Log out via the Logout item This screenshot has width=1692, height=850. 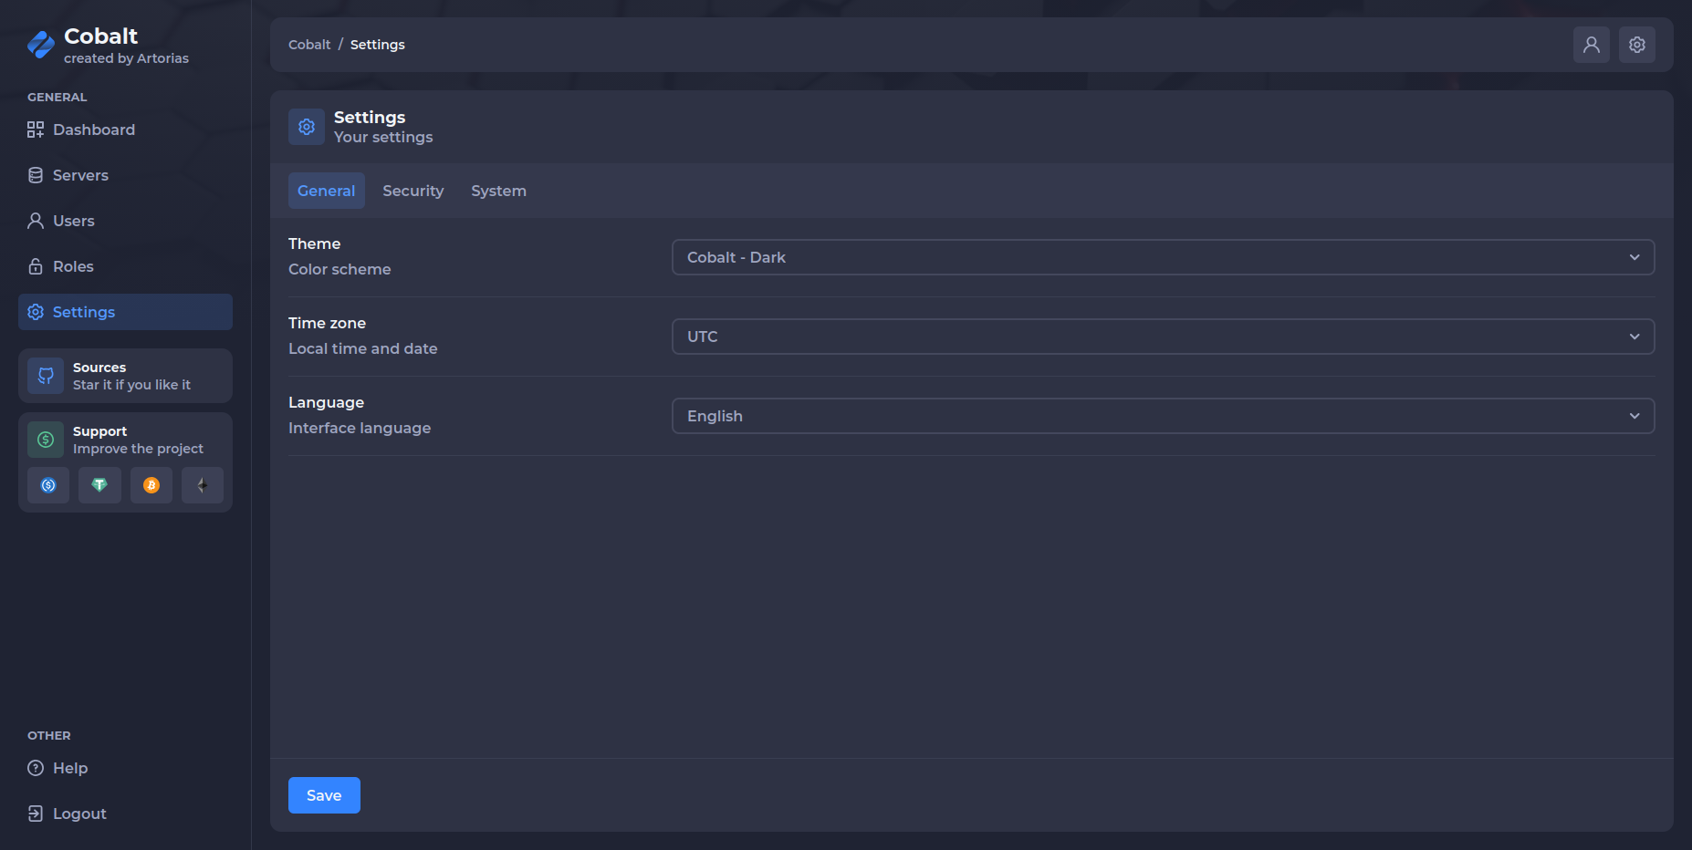pos(125,814)
